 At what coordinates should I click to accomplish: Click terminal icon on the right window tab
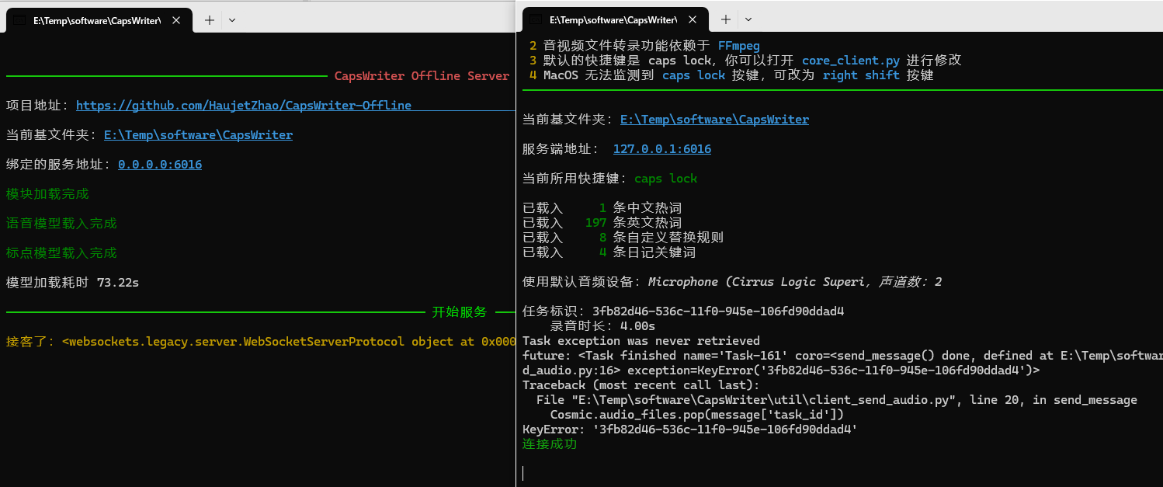click(536, 19)
